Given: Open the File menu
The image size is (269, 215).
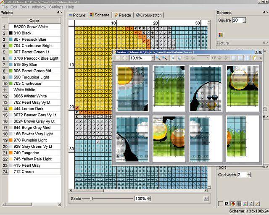Looking at the screenshot, I should click(x=5, y=7).
